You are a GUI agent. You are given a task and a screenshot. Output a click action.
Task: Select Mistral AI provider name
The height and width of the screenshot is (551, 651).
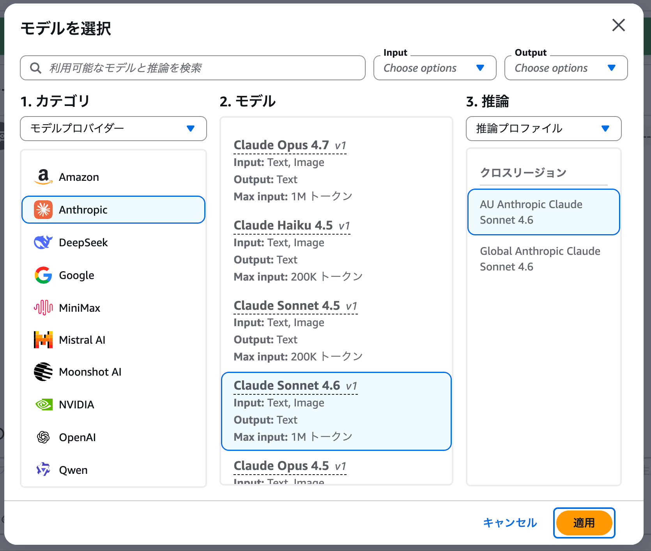pyautogui.click(x=82, y=340)
